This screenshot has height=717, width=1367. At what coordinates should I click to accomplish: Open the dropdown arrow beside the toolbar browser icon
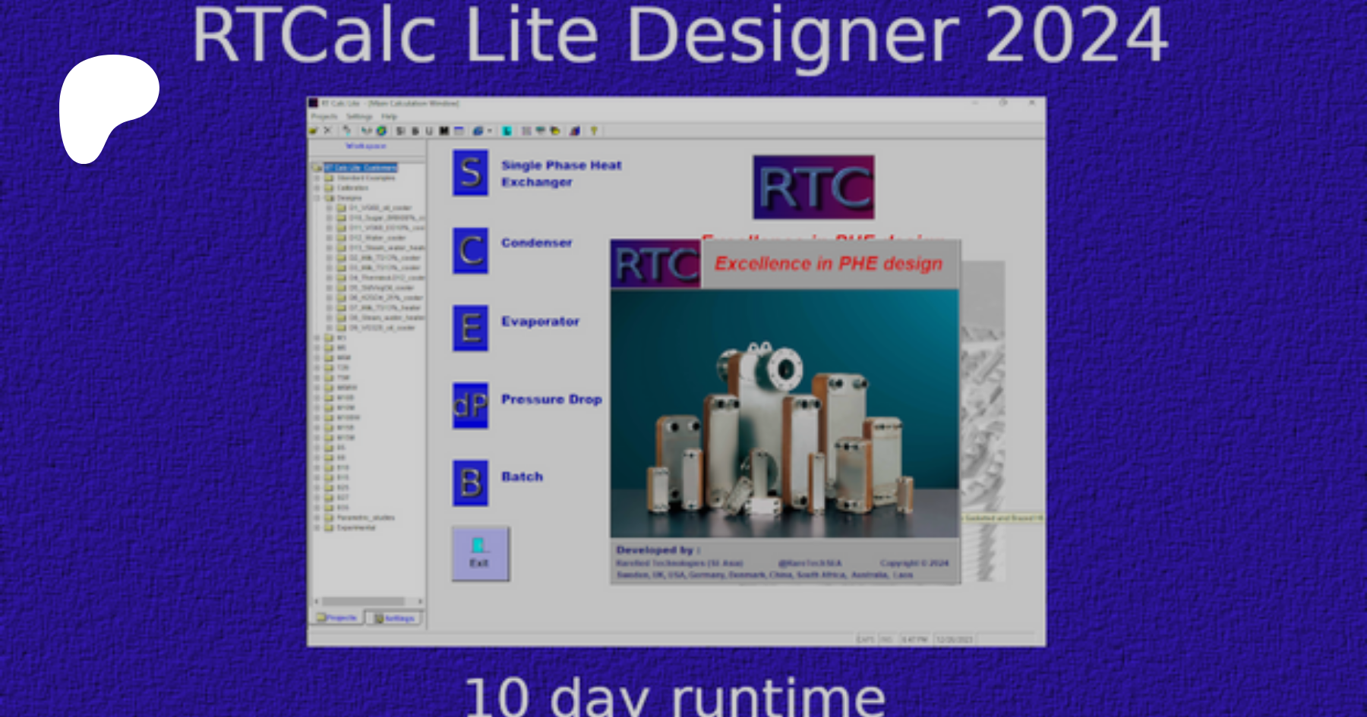pos(489,131)
